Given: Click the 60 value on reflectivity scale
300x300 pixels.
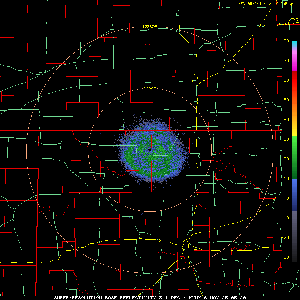Looking at the screenshot, I should pyautogui.click(x=286, y=80).
